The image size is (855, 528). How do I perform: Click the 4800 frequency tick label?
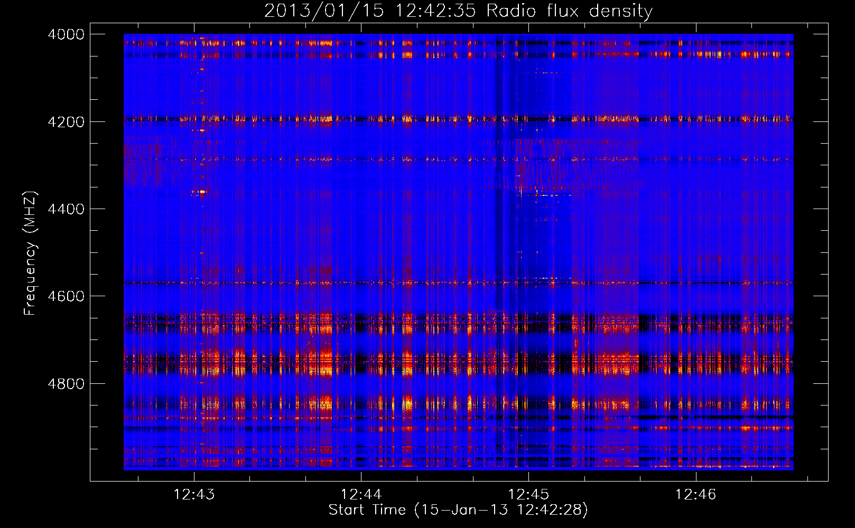pos(66,384)
